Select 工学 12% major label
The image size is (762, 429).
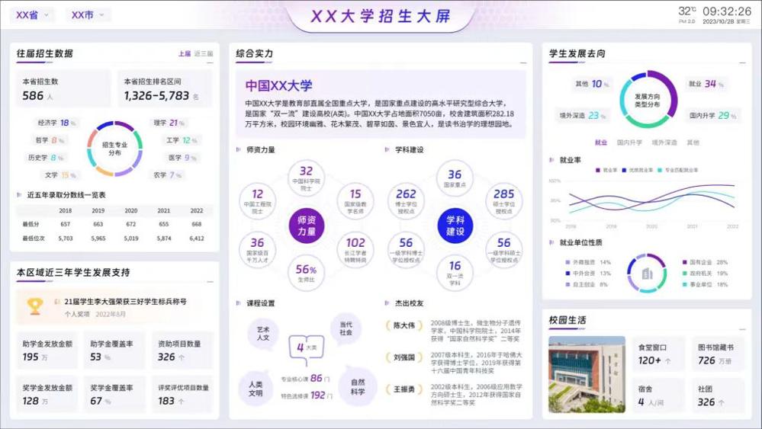tap(182, 140)
